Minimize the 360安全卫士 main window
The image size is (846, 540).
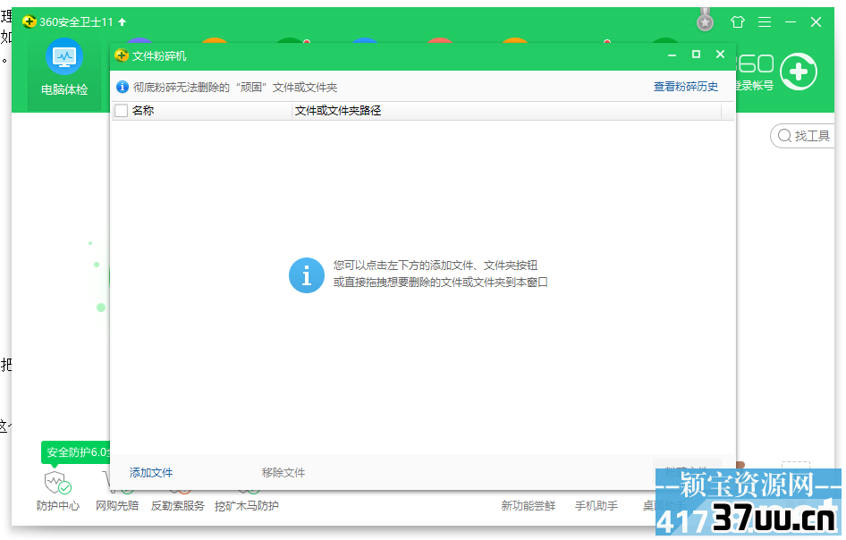coord(791,22)
